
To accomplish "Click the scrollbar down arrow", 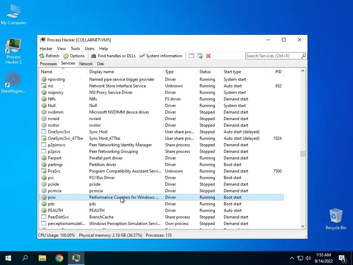I will point(303,226).
